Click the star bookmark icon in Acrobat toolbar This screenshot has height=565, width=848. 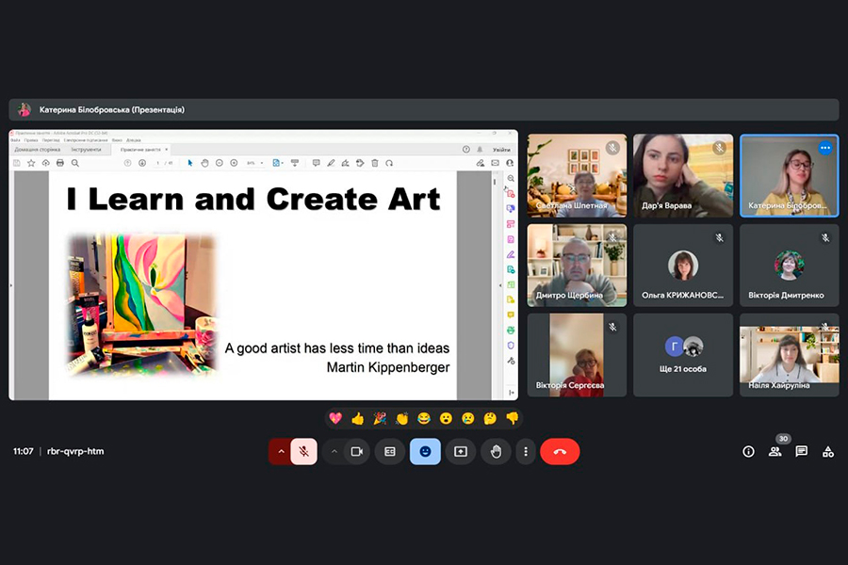[x=31, y=163]
